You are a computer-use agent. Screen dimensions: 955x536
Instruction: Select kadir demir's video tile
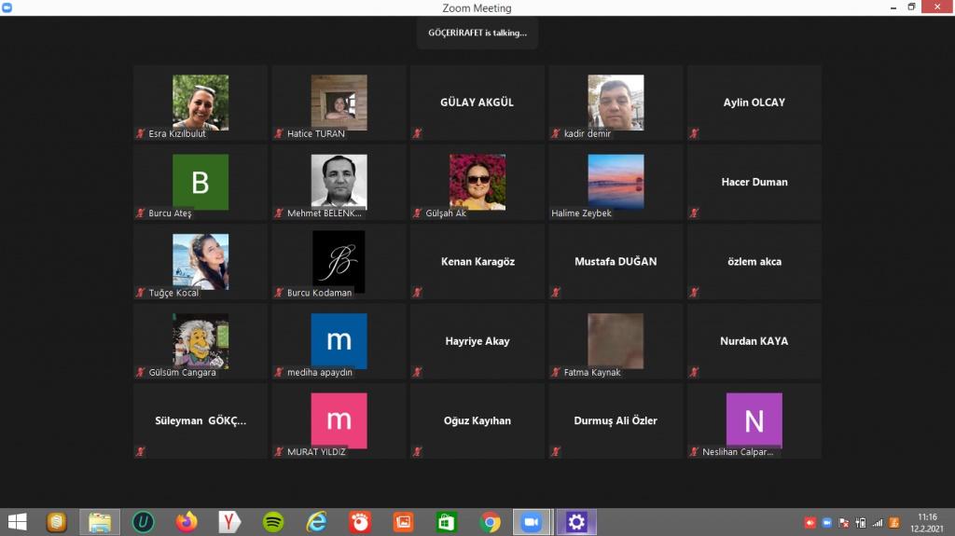[x=615, y=103]
